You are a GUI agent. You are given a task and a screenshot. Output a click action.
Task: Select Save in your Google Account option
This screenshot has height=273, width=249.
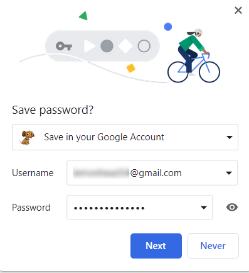coord(125,137)
